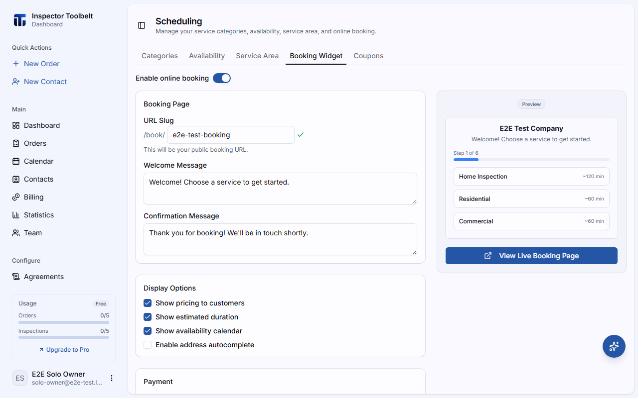Select the Booking Widget tab
Screen dimensions: 638x398
tap(316, 56)
